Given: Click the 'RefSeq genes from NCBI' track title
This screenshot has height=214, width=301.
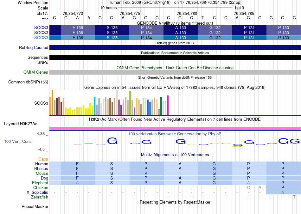Looking at the screenshot, I should click(x=175, y=43).
